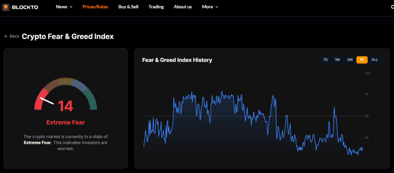Open the About us page
The width and height of the screenshot is (394, 173).
click(x=183, y=7)
